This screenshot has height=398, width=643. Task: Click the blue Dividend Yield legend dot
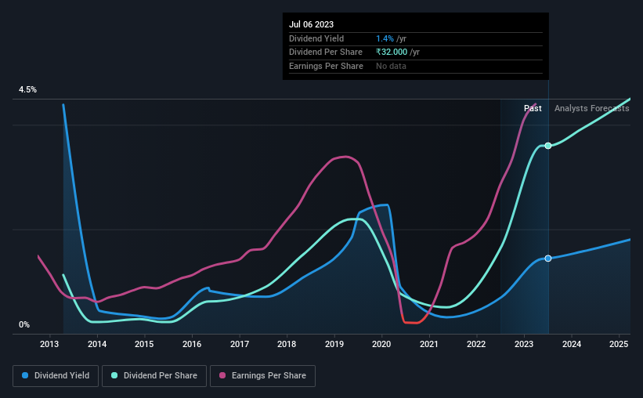click(25, 375)
